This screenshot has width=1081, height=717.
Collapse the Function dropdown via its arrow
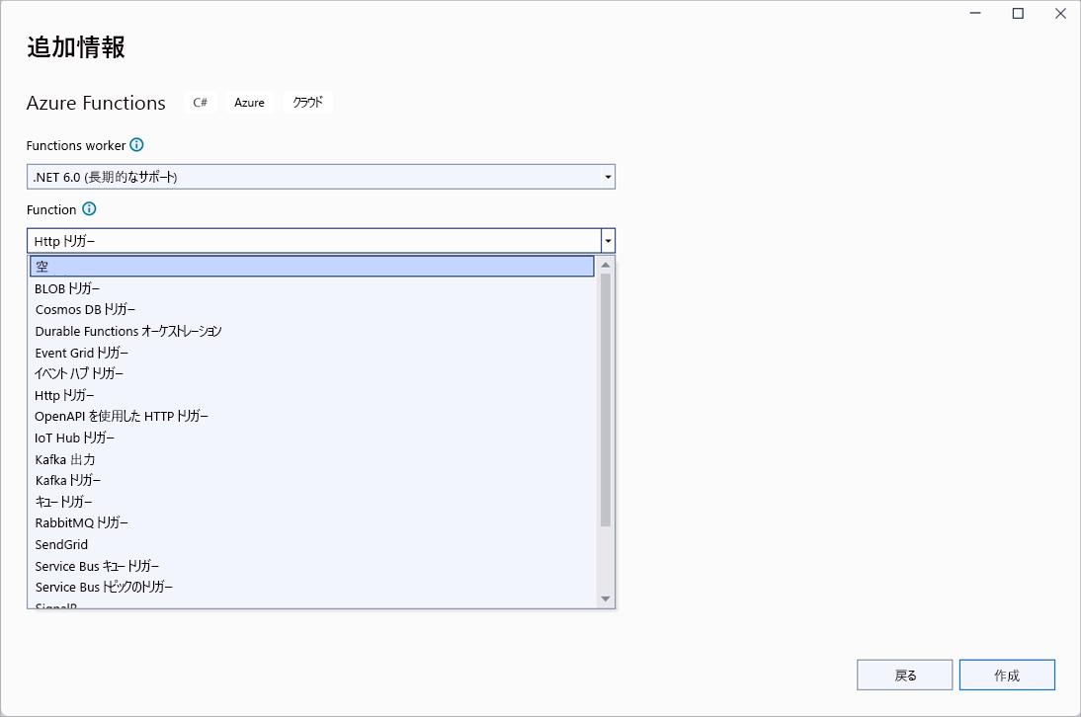point(608,241)
